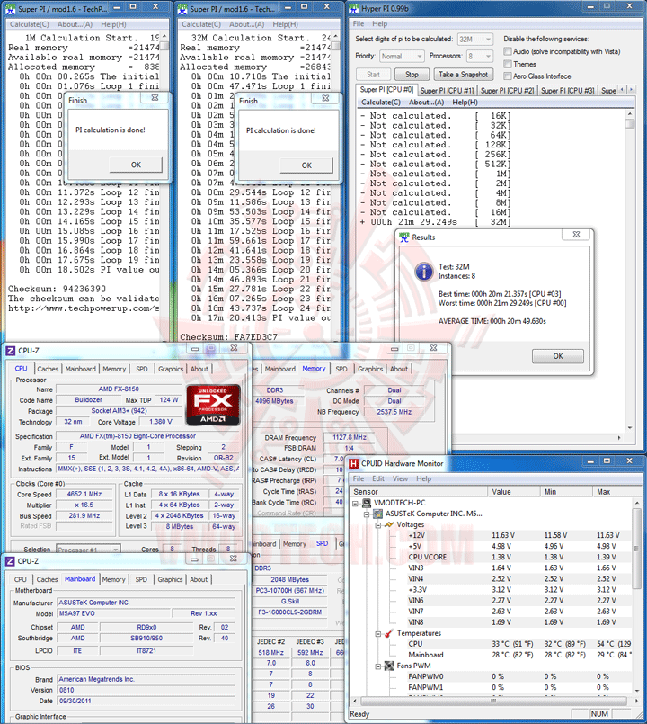Image resolution: width=647 pixels, height=724 pixels.
Task: Collapse the ASUSTeK Computer tree node
Action: click(367, 514)
